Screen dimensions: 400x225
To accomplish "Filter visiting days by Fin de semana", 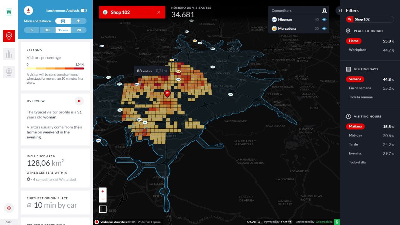I will 360,88.
